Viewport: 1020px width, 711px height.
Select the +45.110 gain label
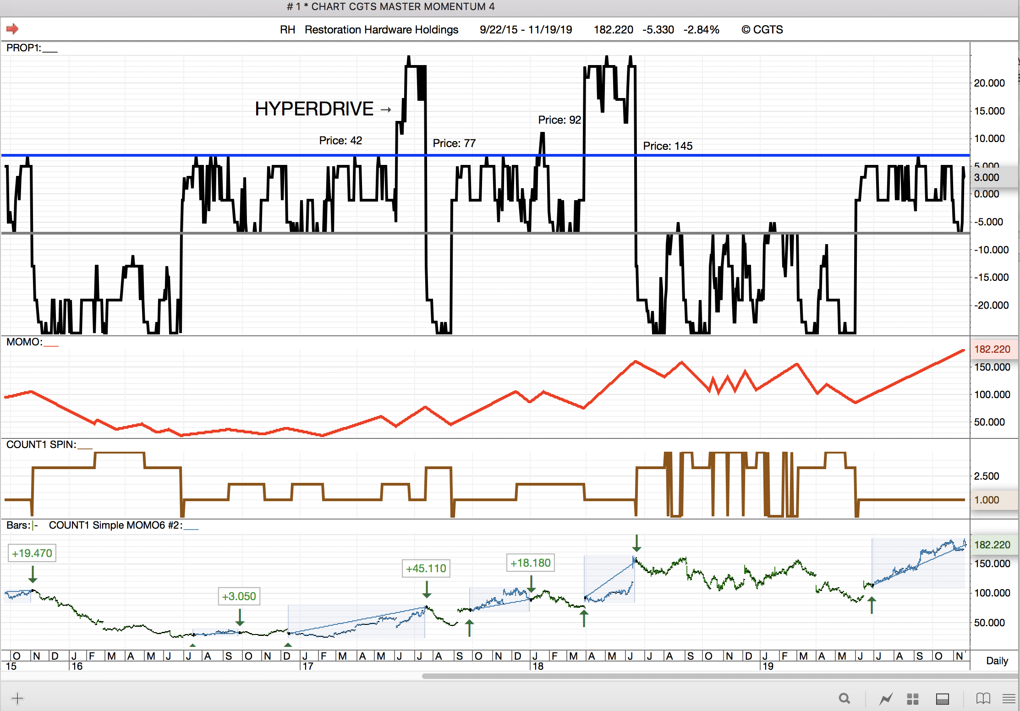coord(426,569)
